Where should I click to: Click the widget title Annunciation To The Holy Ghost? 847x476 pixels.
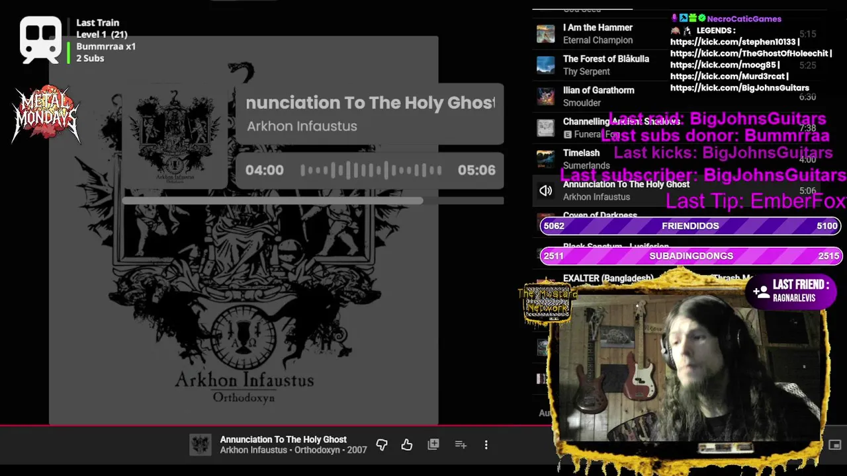point(370,103)
